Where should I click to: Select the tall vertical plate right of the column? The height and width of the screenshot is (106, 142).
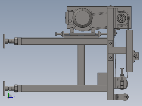click(129, 51)
